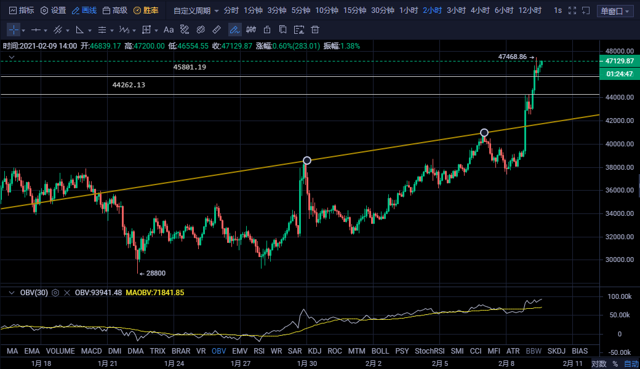Open the 指标 indicators menu

(21, 10)
